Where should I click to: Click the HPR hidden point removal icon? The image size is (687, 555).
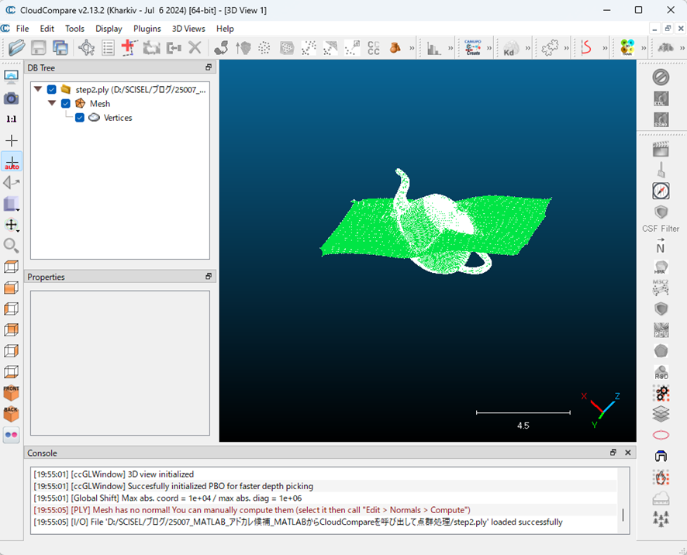(x=661, y=267)
